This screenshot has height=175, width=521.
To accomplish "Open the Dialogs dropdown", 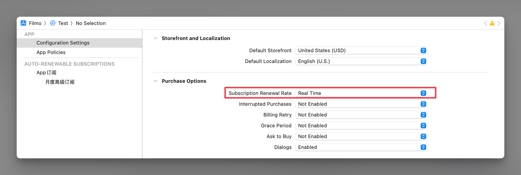I will click(x=361, y=147).
